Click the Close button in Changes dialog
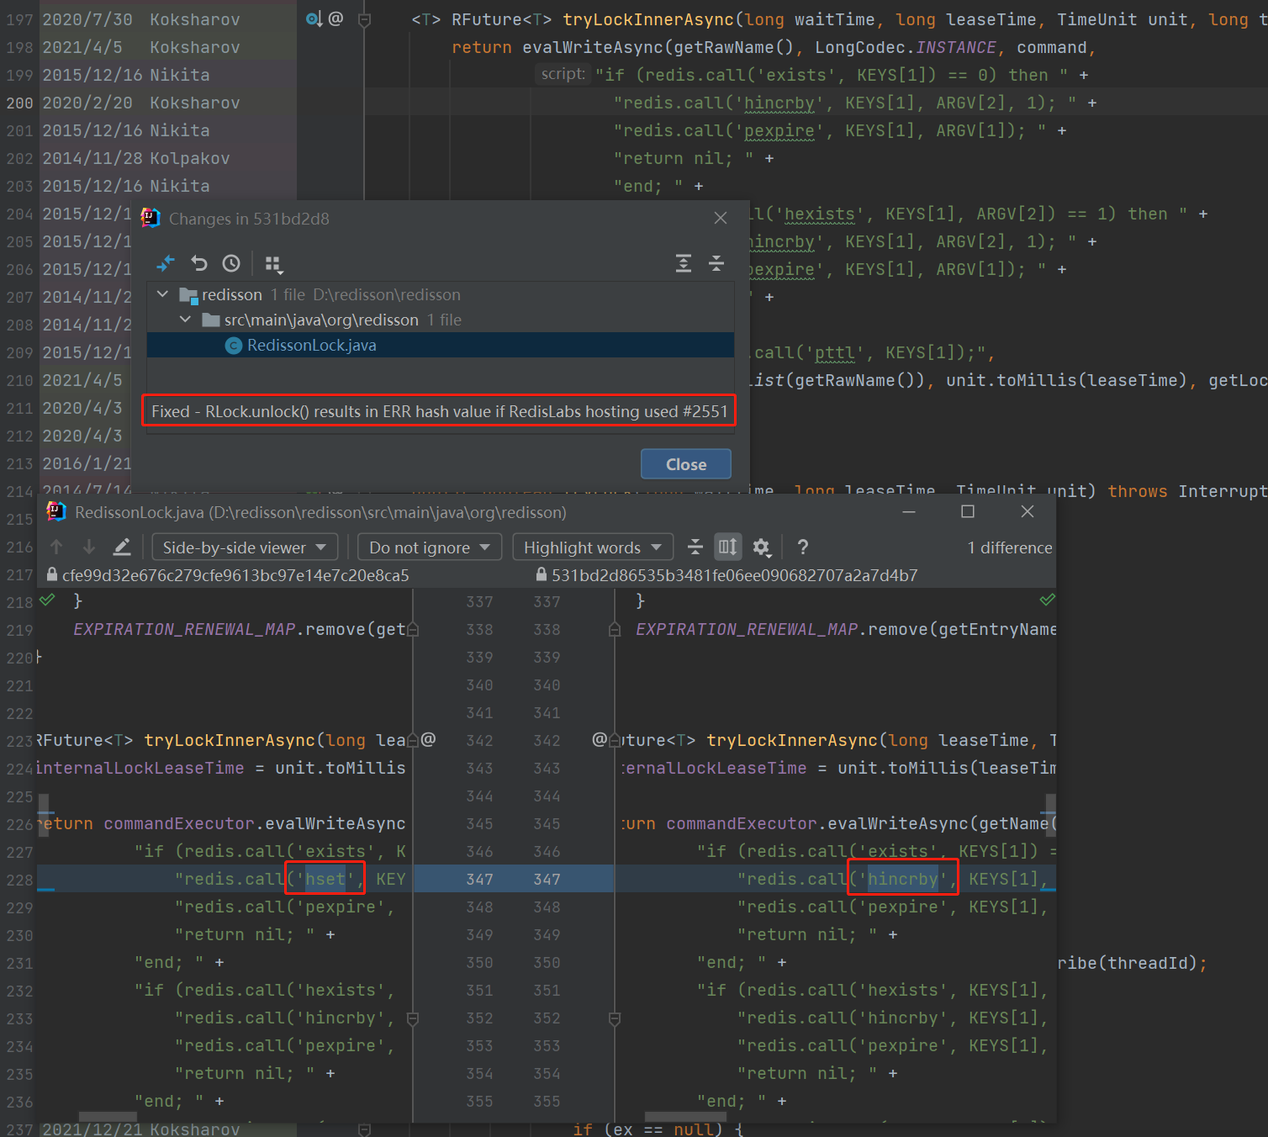 (x=686, y=464)
